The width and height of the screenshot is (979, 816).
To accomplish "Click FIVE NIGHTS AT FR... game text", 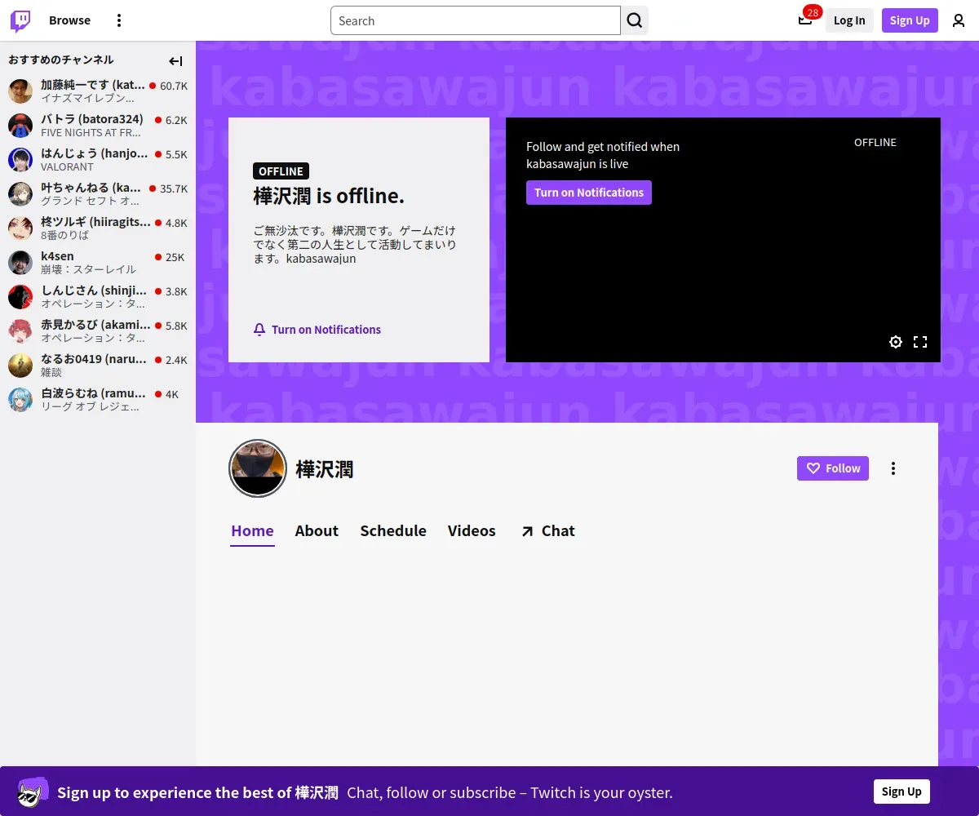I will (x=91, y=132).
